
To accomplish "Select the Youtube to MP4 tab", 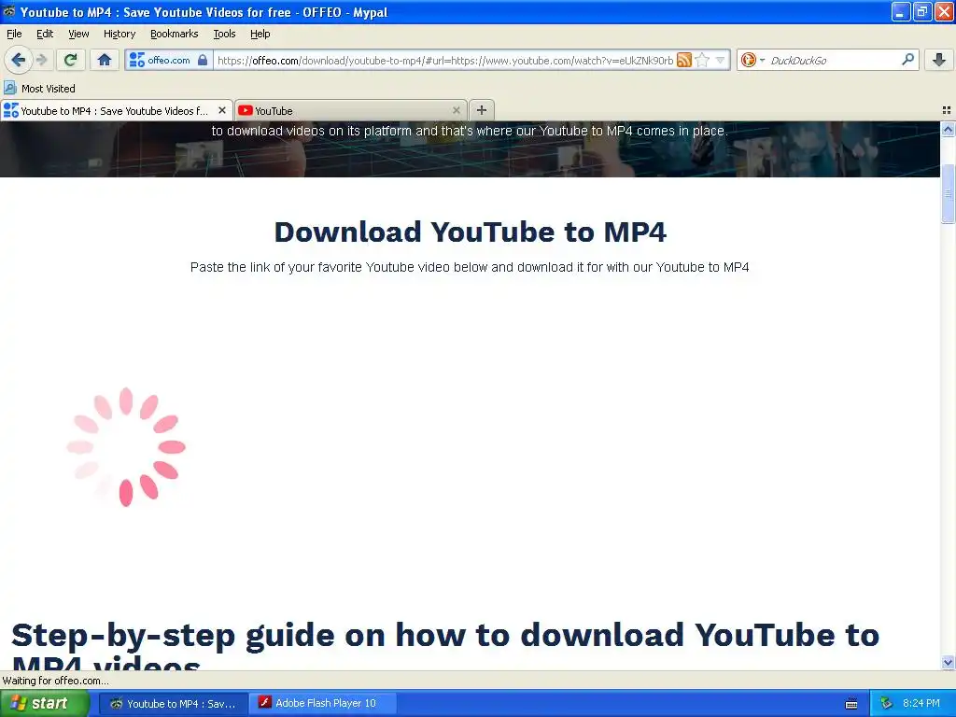I will 116,110.
